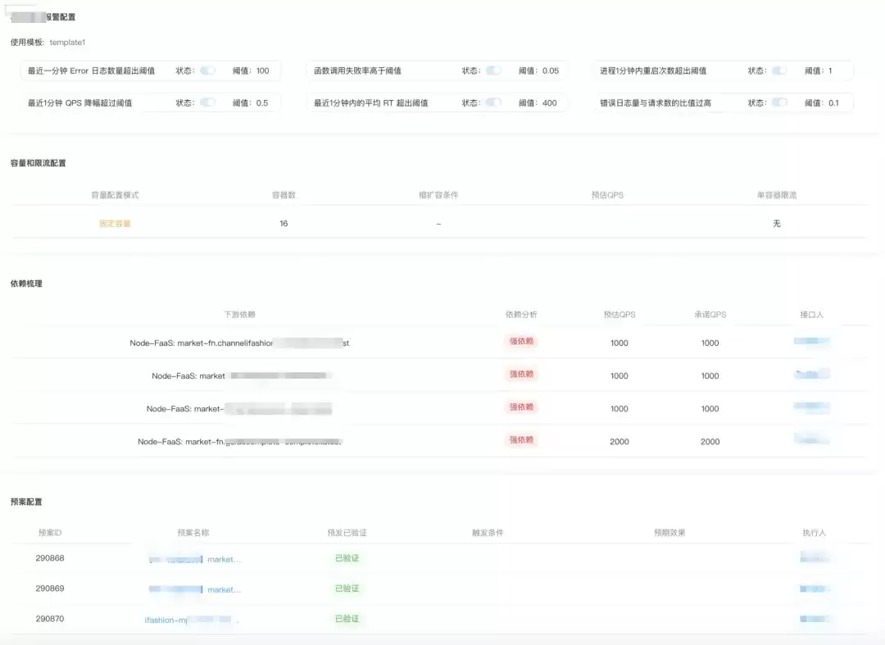The height and width of the screenshot is (645, 885).
Task: Open the executor link for plan 290868
Action: tap(815, 558)
